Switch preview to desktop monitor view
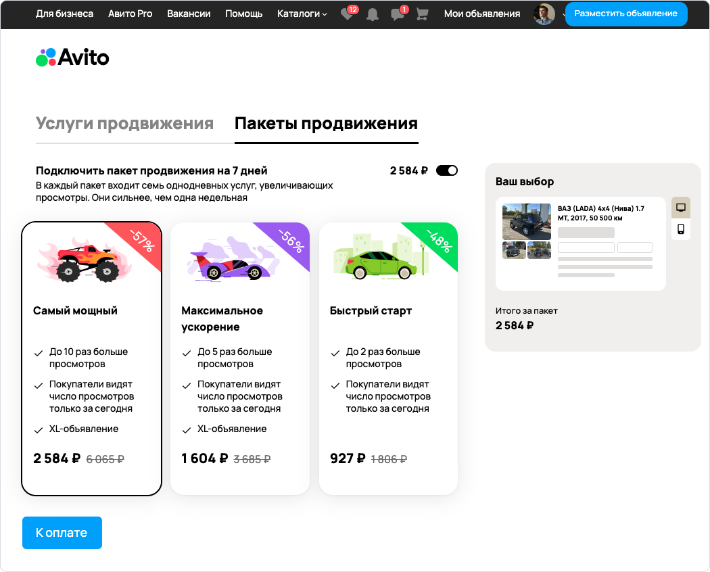 pos(680,208)
